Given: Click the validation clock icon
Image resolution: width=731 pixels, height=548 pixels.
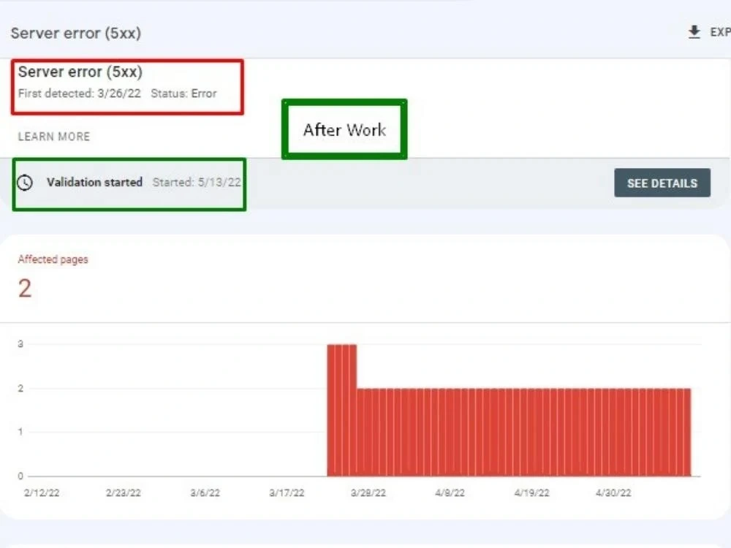Looking at the screenshot, I should (x=25, y=183).
